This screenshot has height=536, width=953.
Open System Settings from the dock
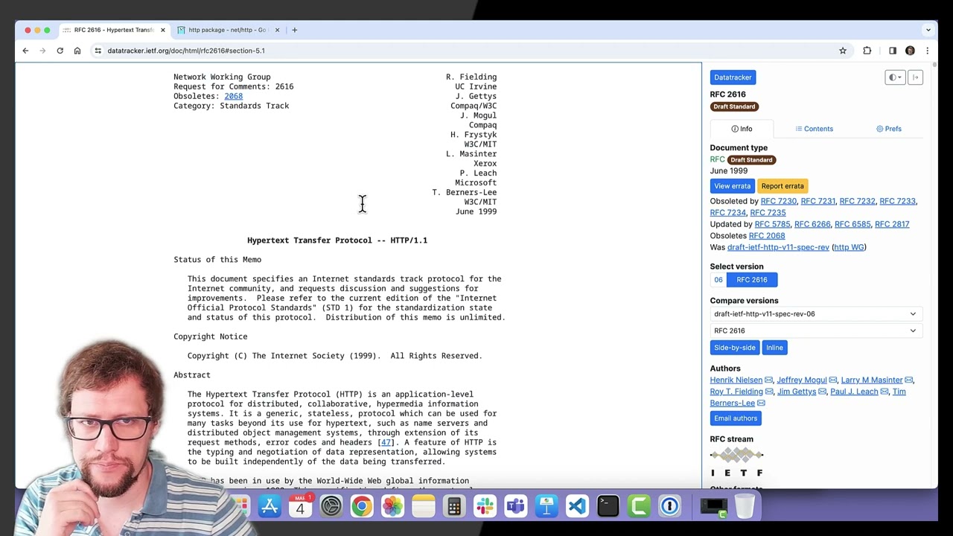coord(331,507)
